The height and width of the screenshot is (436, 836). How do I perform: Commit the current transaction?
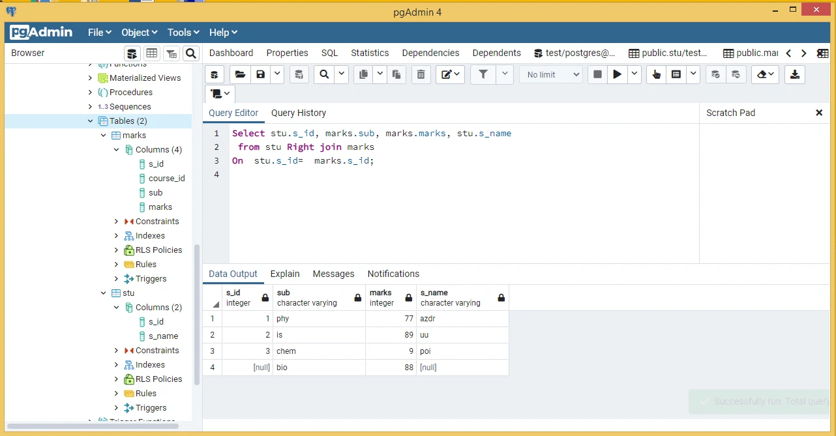click(x=715, y=74)
